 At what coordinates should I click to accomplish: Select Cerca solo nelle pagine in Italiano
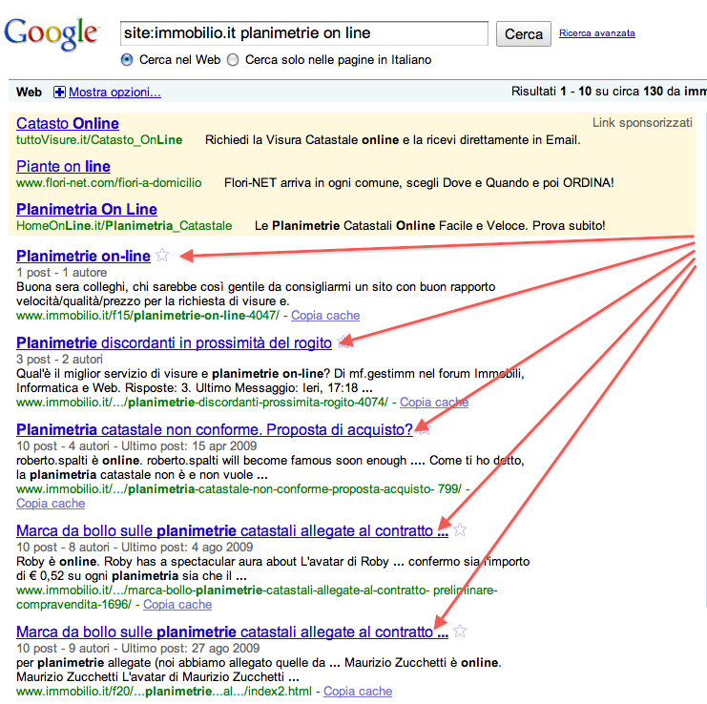click(233, 60)
